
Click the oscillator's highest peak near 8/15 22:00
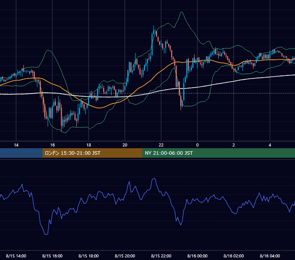pos(154,179)
